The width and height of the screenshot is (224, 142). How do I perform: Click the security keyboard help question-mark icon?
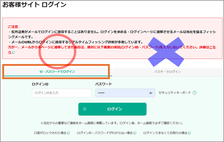tap(194, 93)
